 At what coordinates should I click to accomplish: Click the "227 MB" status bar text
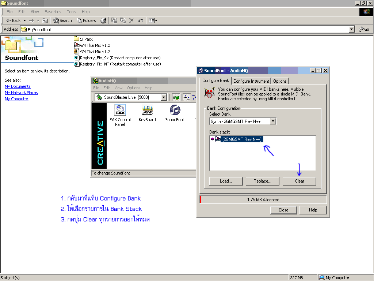click(x=297, y=278)
